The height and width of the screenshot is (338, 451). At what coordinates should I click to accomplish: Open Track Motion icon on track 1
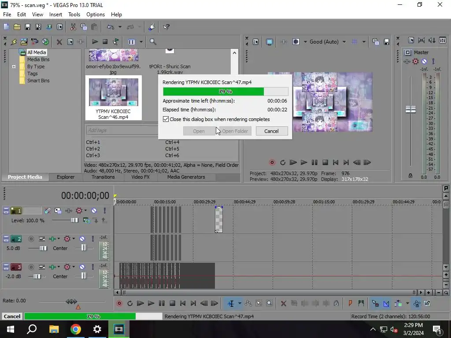coord(58,211)
